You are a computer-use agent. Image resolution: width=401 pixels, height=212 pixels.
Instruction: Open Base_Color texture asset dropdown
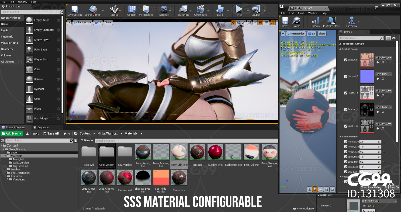point(384,57)
